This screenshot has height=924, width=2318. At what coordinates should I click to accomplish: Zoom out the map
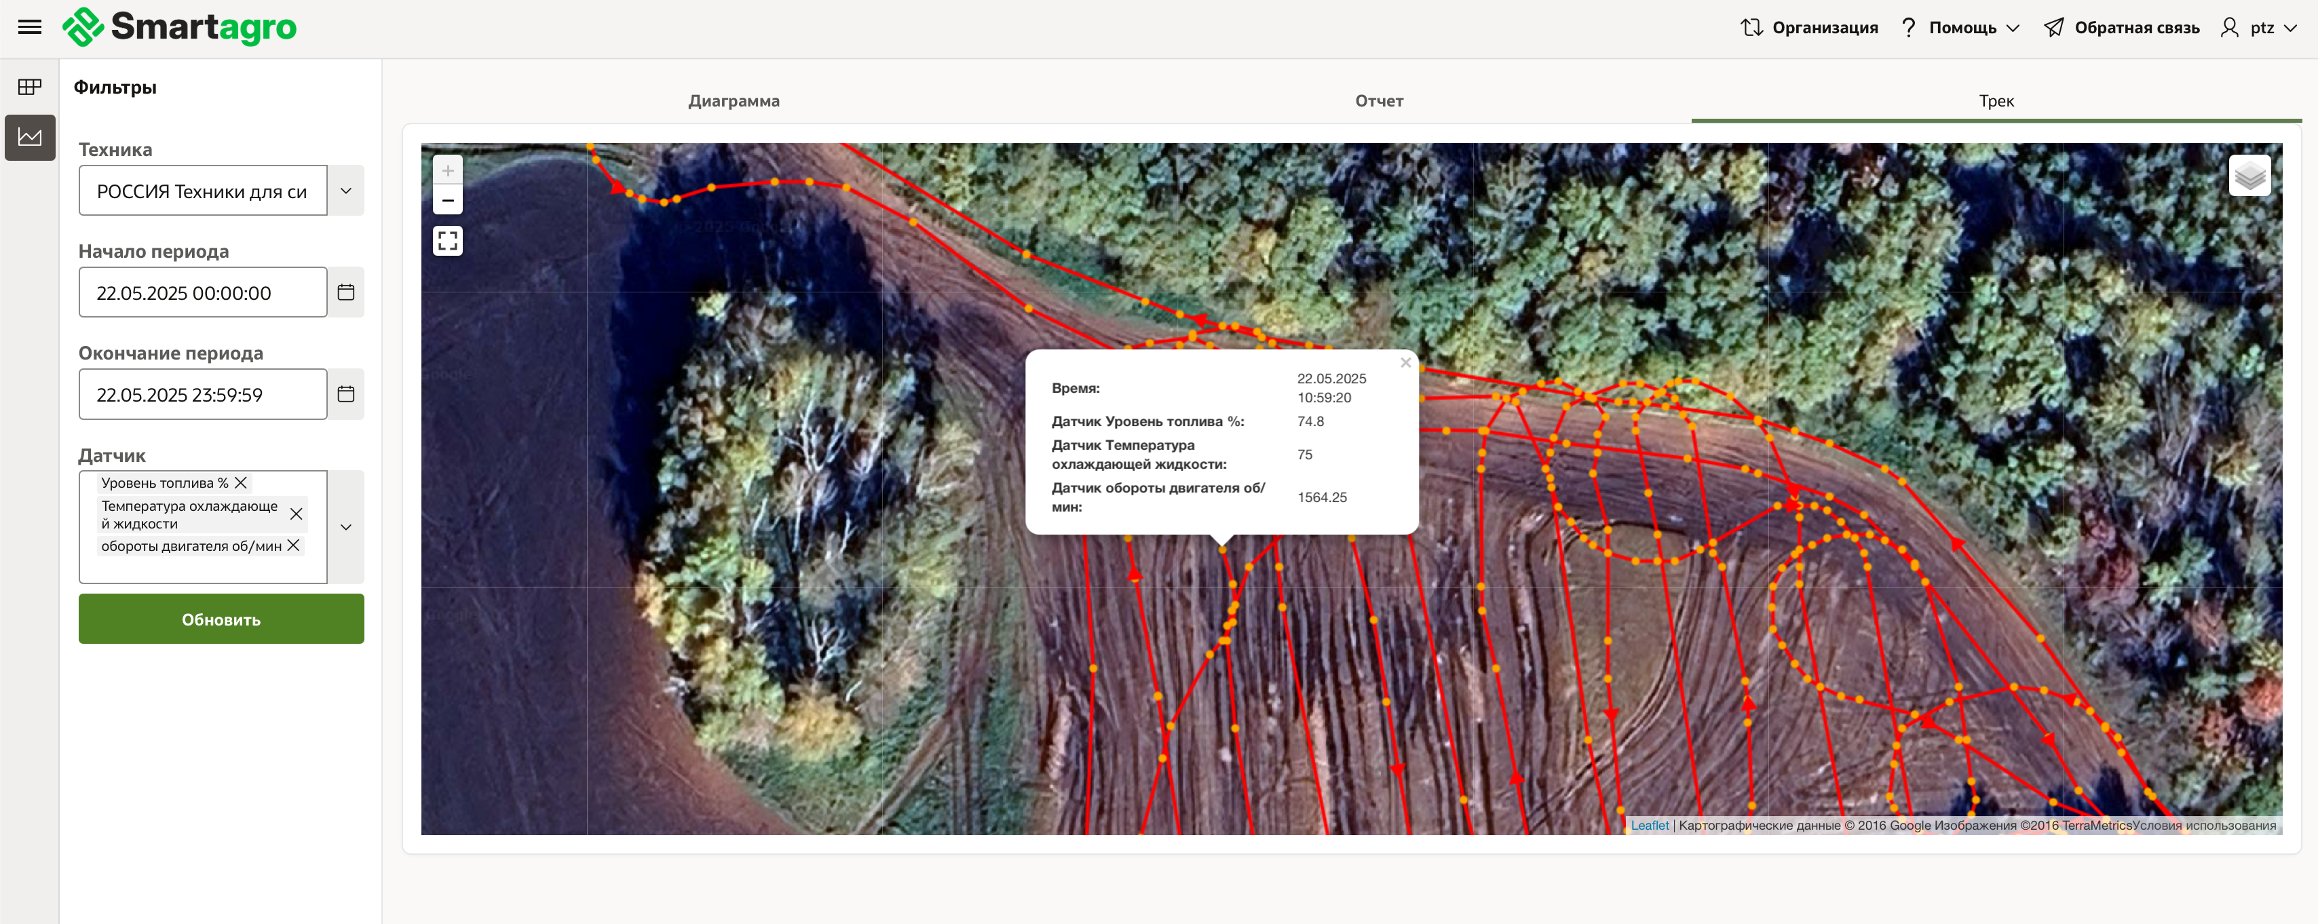(x=447, y=201)
